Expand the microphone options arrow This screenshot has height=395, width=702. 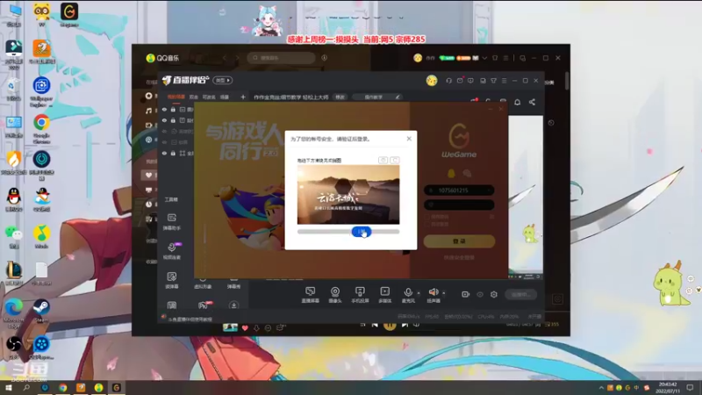pyautogui.click(x=419, y=293)
